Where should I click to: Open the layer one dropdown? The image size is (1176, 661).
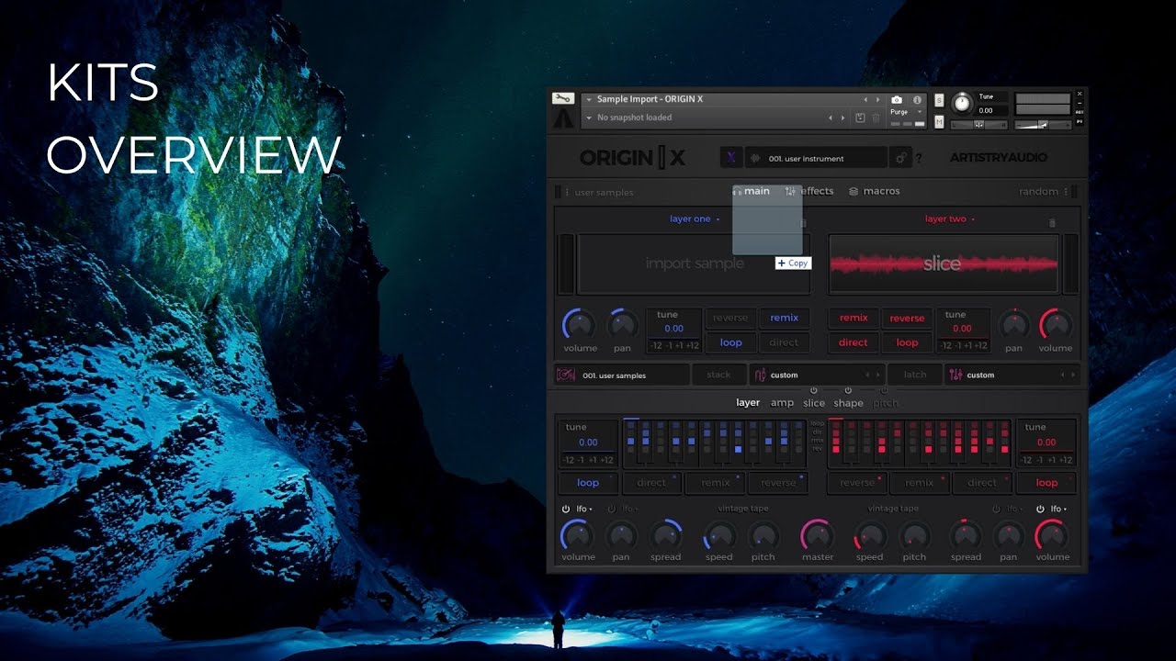(x=695, y=219)
